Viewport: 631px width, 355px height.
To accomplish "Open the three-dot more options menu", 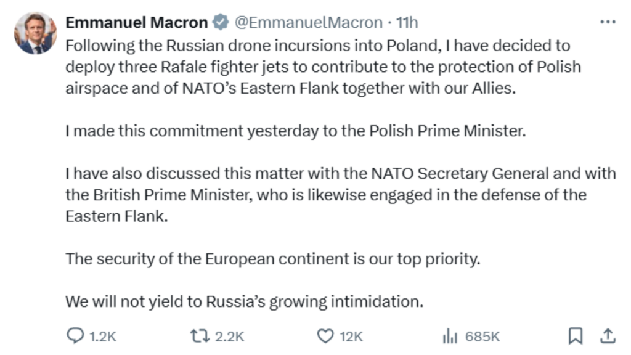I will click(x=607, y=22).
